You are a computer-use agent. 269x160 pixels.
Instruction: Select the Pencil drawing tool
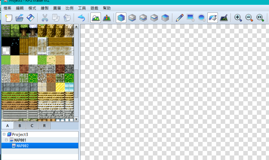point(179,18)
